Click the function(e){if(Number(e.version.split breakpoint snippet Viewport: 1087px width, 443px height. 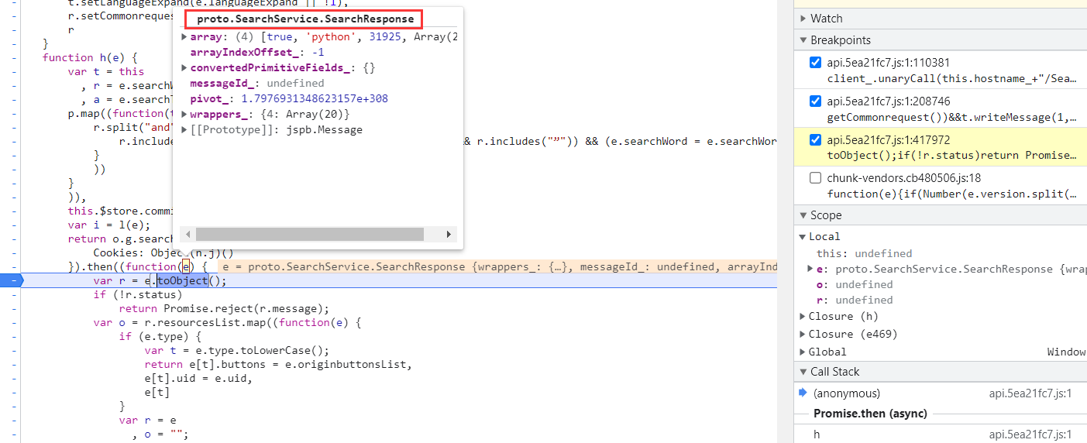[x=952, y=194]
